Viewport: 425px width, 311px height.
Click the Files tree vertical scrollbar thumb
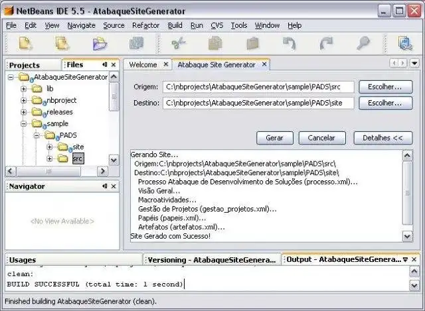(x=114, y=97)
